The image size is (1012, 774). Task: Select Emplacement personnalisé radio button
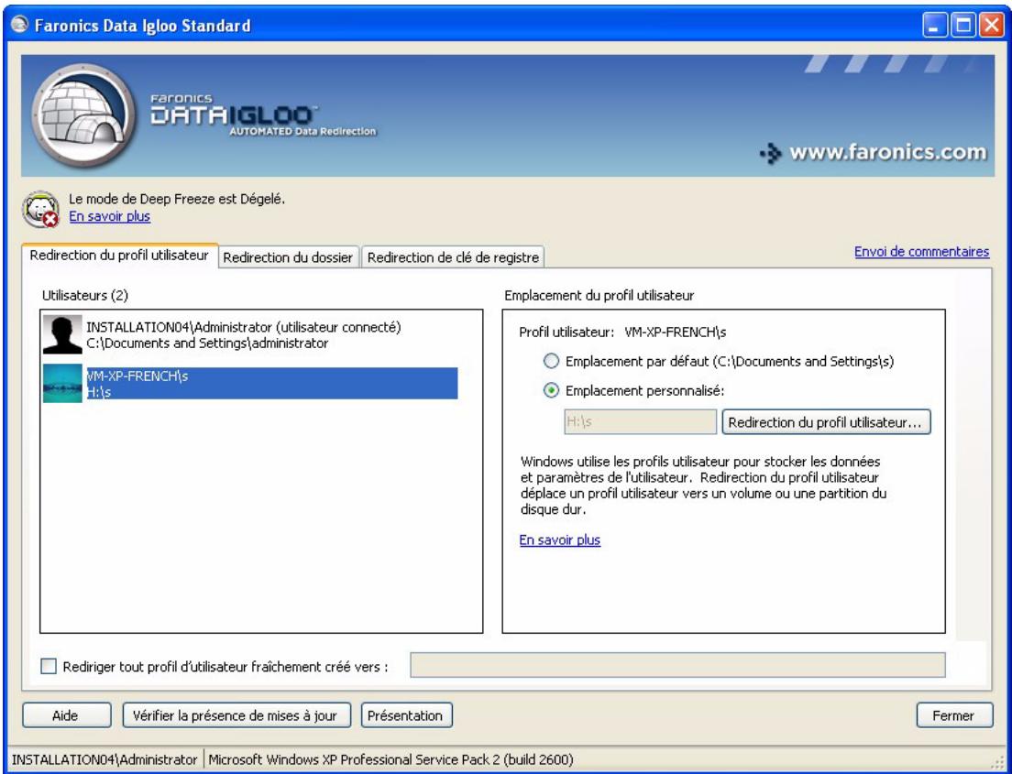click(x=551, y=390)
